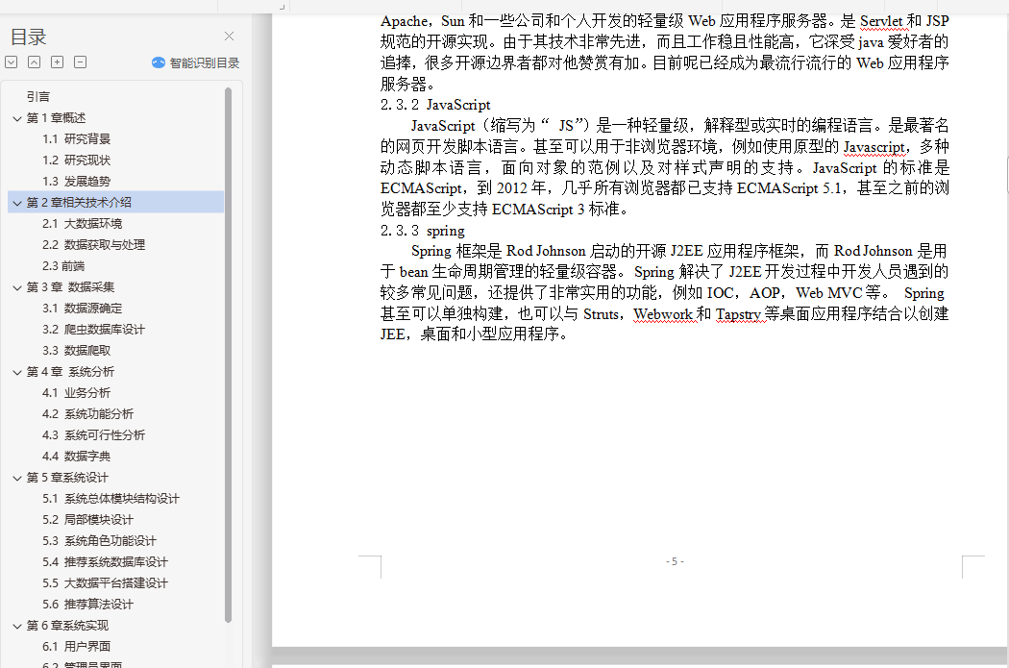The width and height of the screenshot is (1009, 668).
Task: Collapse the 第 5 章系统设计 chevron
Action: (17, 478)
